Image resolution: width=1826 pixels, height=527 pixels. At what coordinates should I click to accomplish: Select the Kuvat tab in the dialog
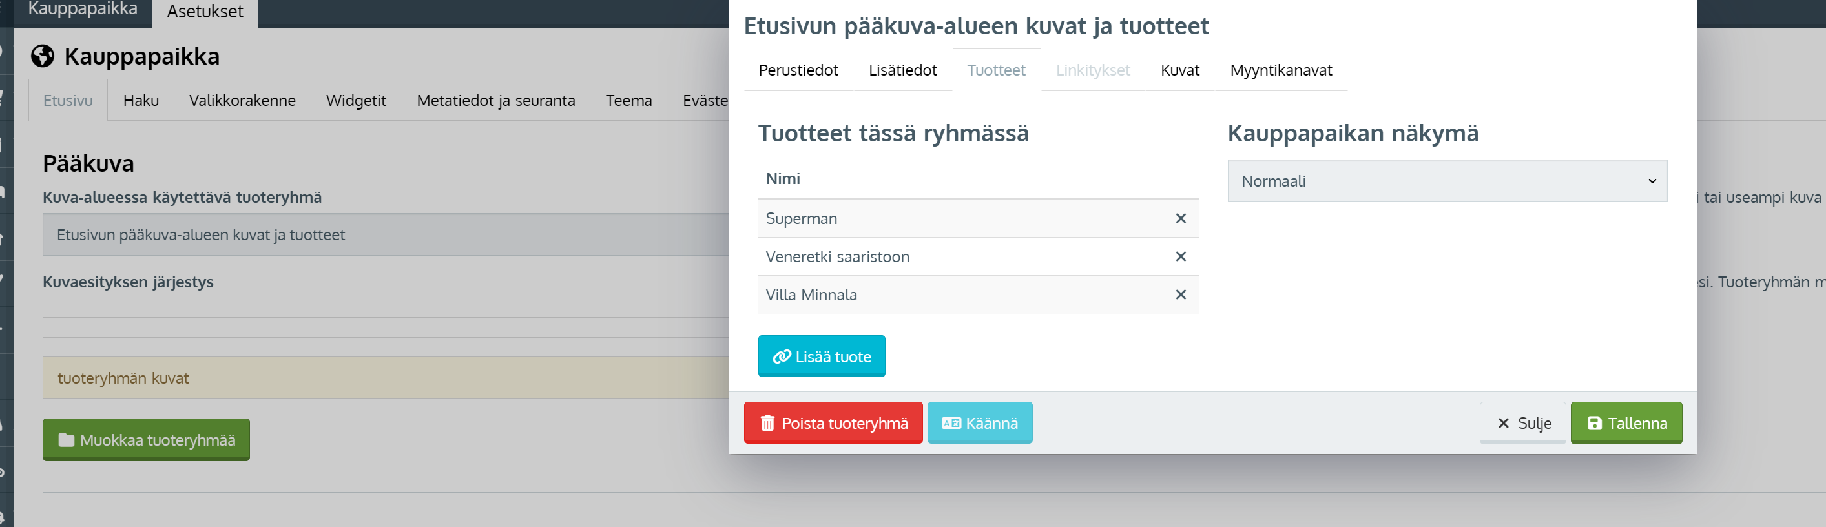[1179, 70]
